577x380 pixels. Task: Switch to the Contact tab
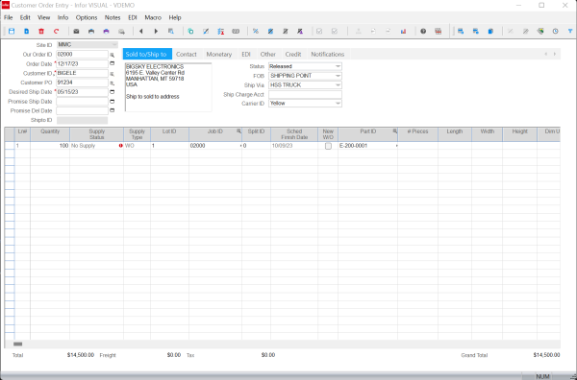187,54
